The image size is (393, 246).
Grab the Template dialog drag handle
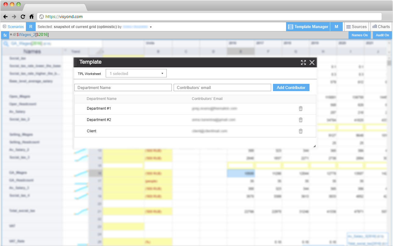[76, 62]
